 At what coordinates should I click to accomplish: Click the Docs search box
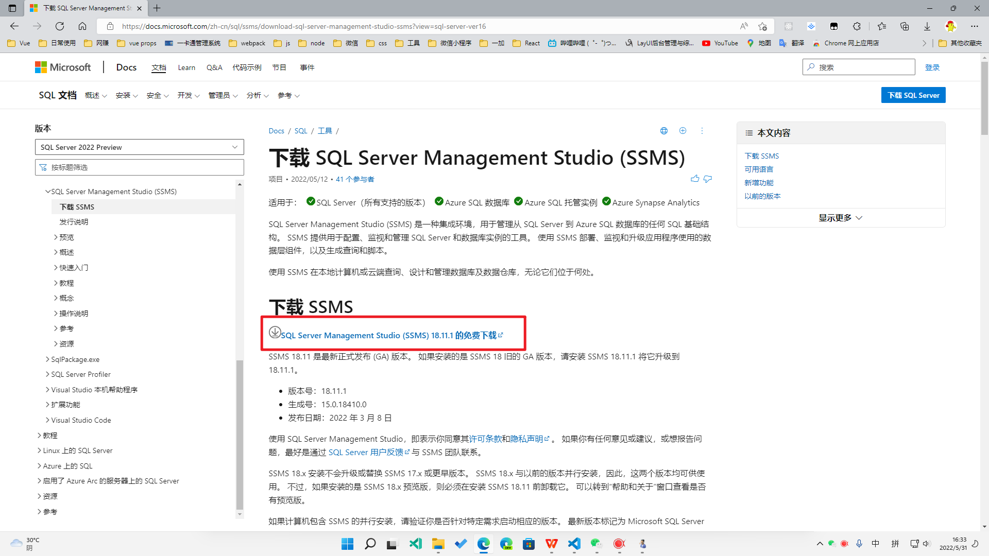(x=859, y=67)
